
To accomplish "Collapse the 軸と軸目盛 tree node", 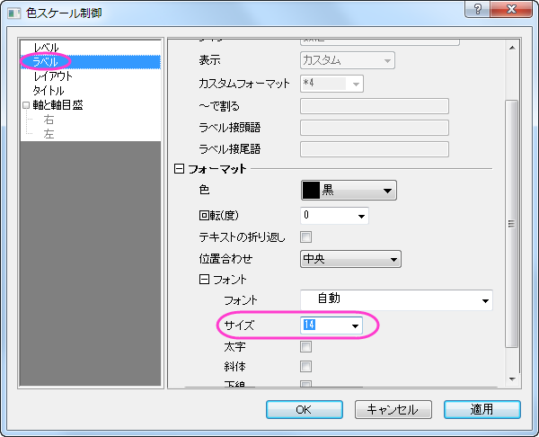I will [x=26, y=105].
